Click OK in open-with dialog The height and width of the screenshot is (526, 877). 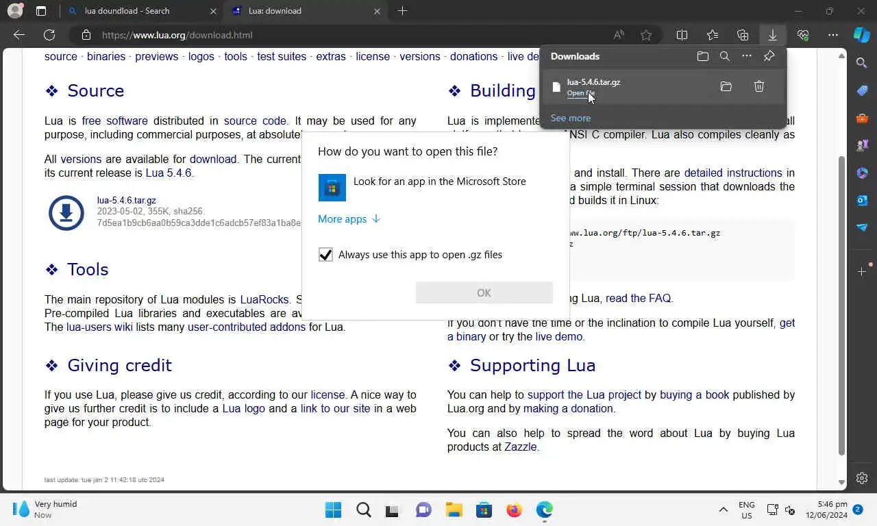pyautogui.click(x=484, y=292)
